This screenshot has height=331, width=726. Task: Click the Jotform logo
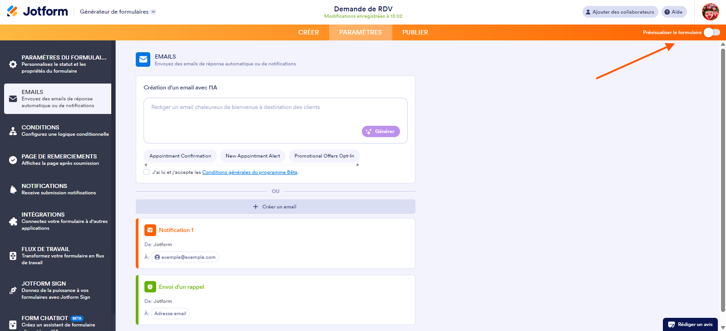[37, 11]
